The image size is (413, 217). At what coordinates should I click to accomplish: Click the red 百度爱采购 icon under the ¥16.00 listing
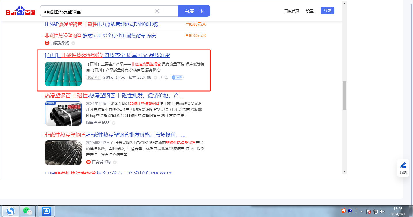(x=47, y=43)
